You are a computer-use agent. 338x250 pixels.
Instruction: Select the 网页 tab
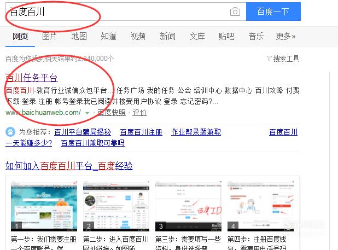pos(20,37)
